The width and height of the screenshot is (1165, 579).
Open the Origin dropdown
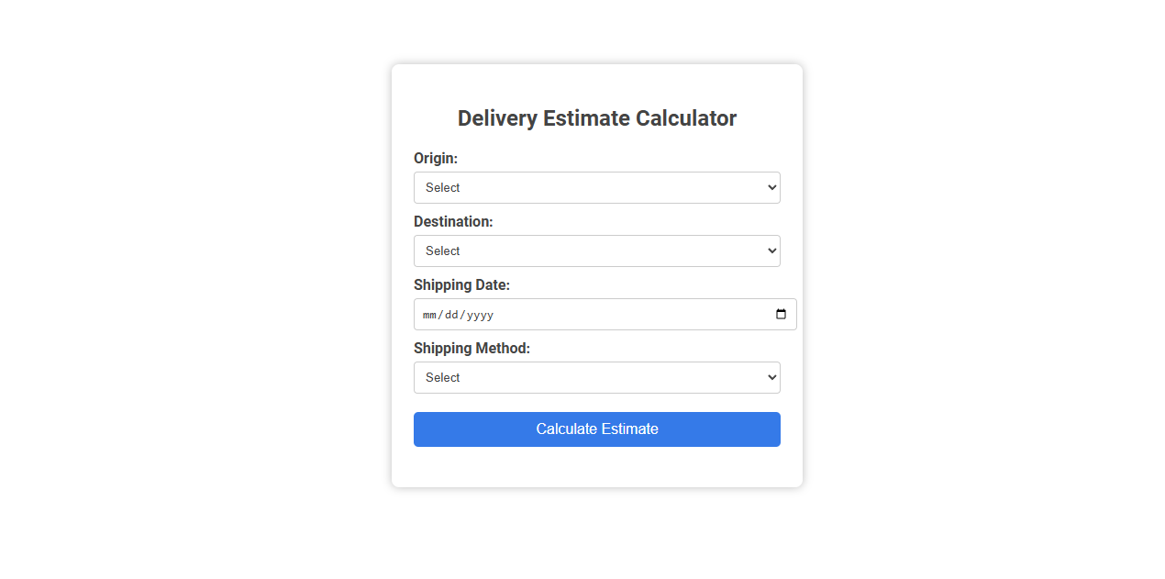click(596, 187)
